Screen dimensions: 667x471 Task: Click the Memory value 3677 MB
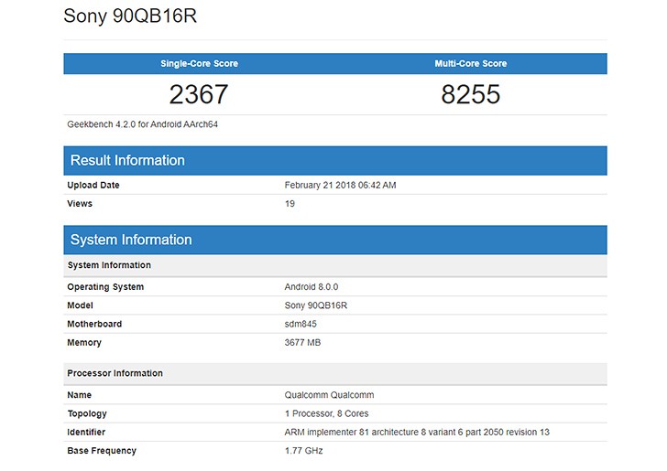302,343
